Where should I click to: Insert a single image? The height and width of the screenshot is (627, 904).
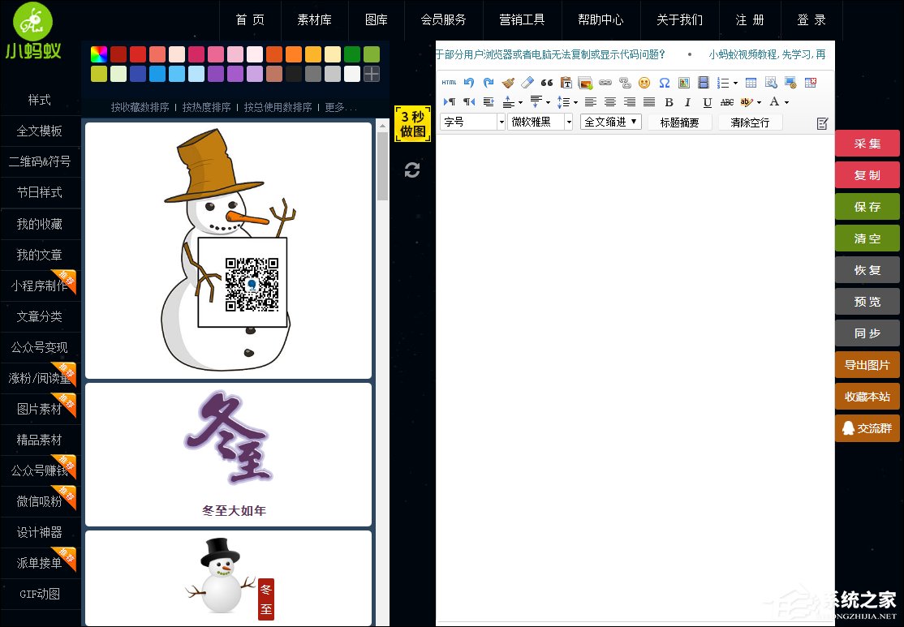click(x=684, y=83)
